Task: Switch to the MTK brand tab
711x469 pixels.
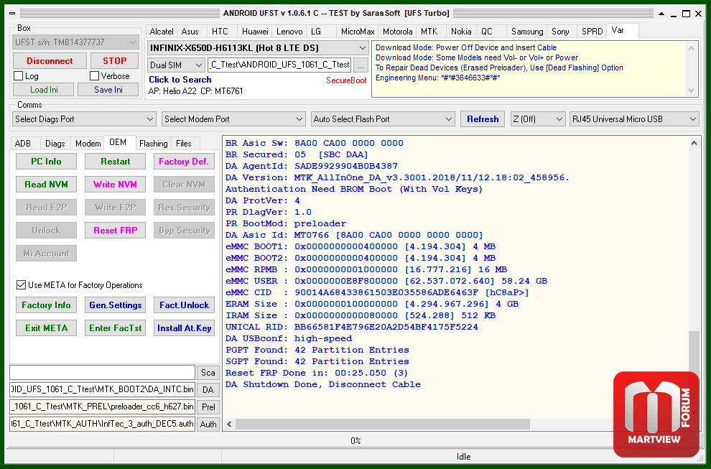Action: tap(429, 32)
